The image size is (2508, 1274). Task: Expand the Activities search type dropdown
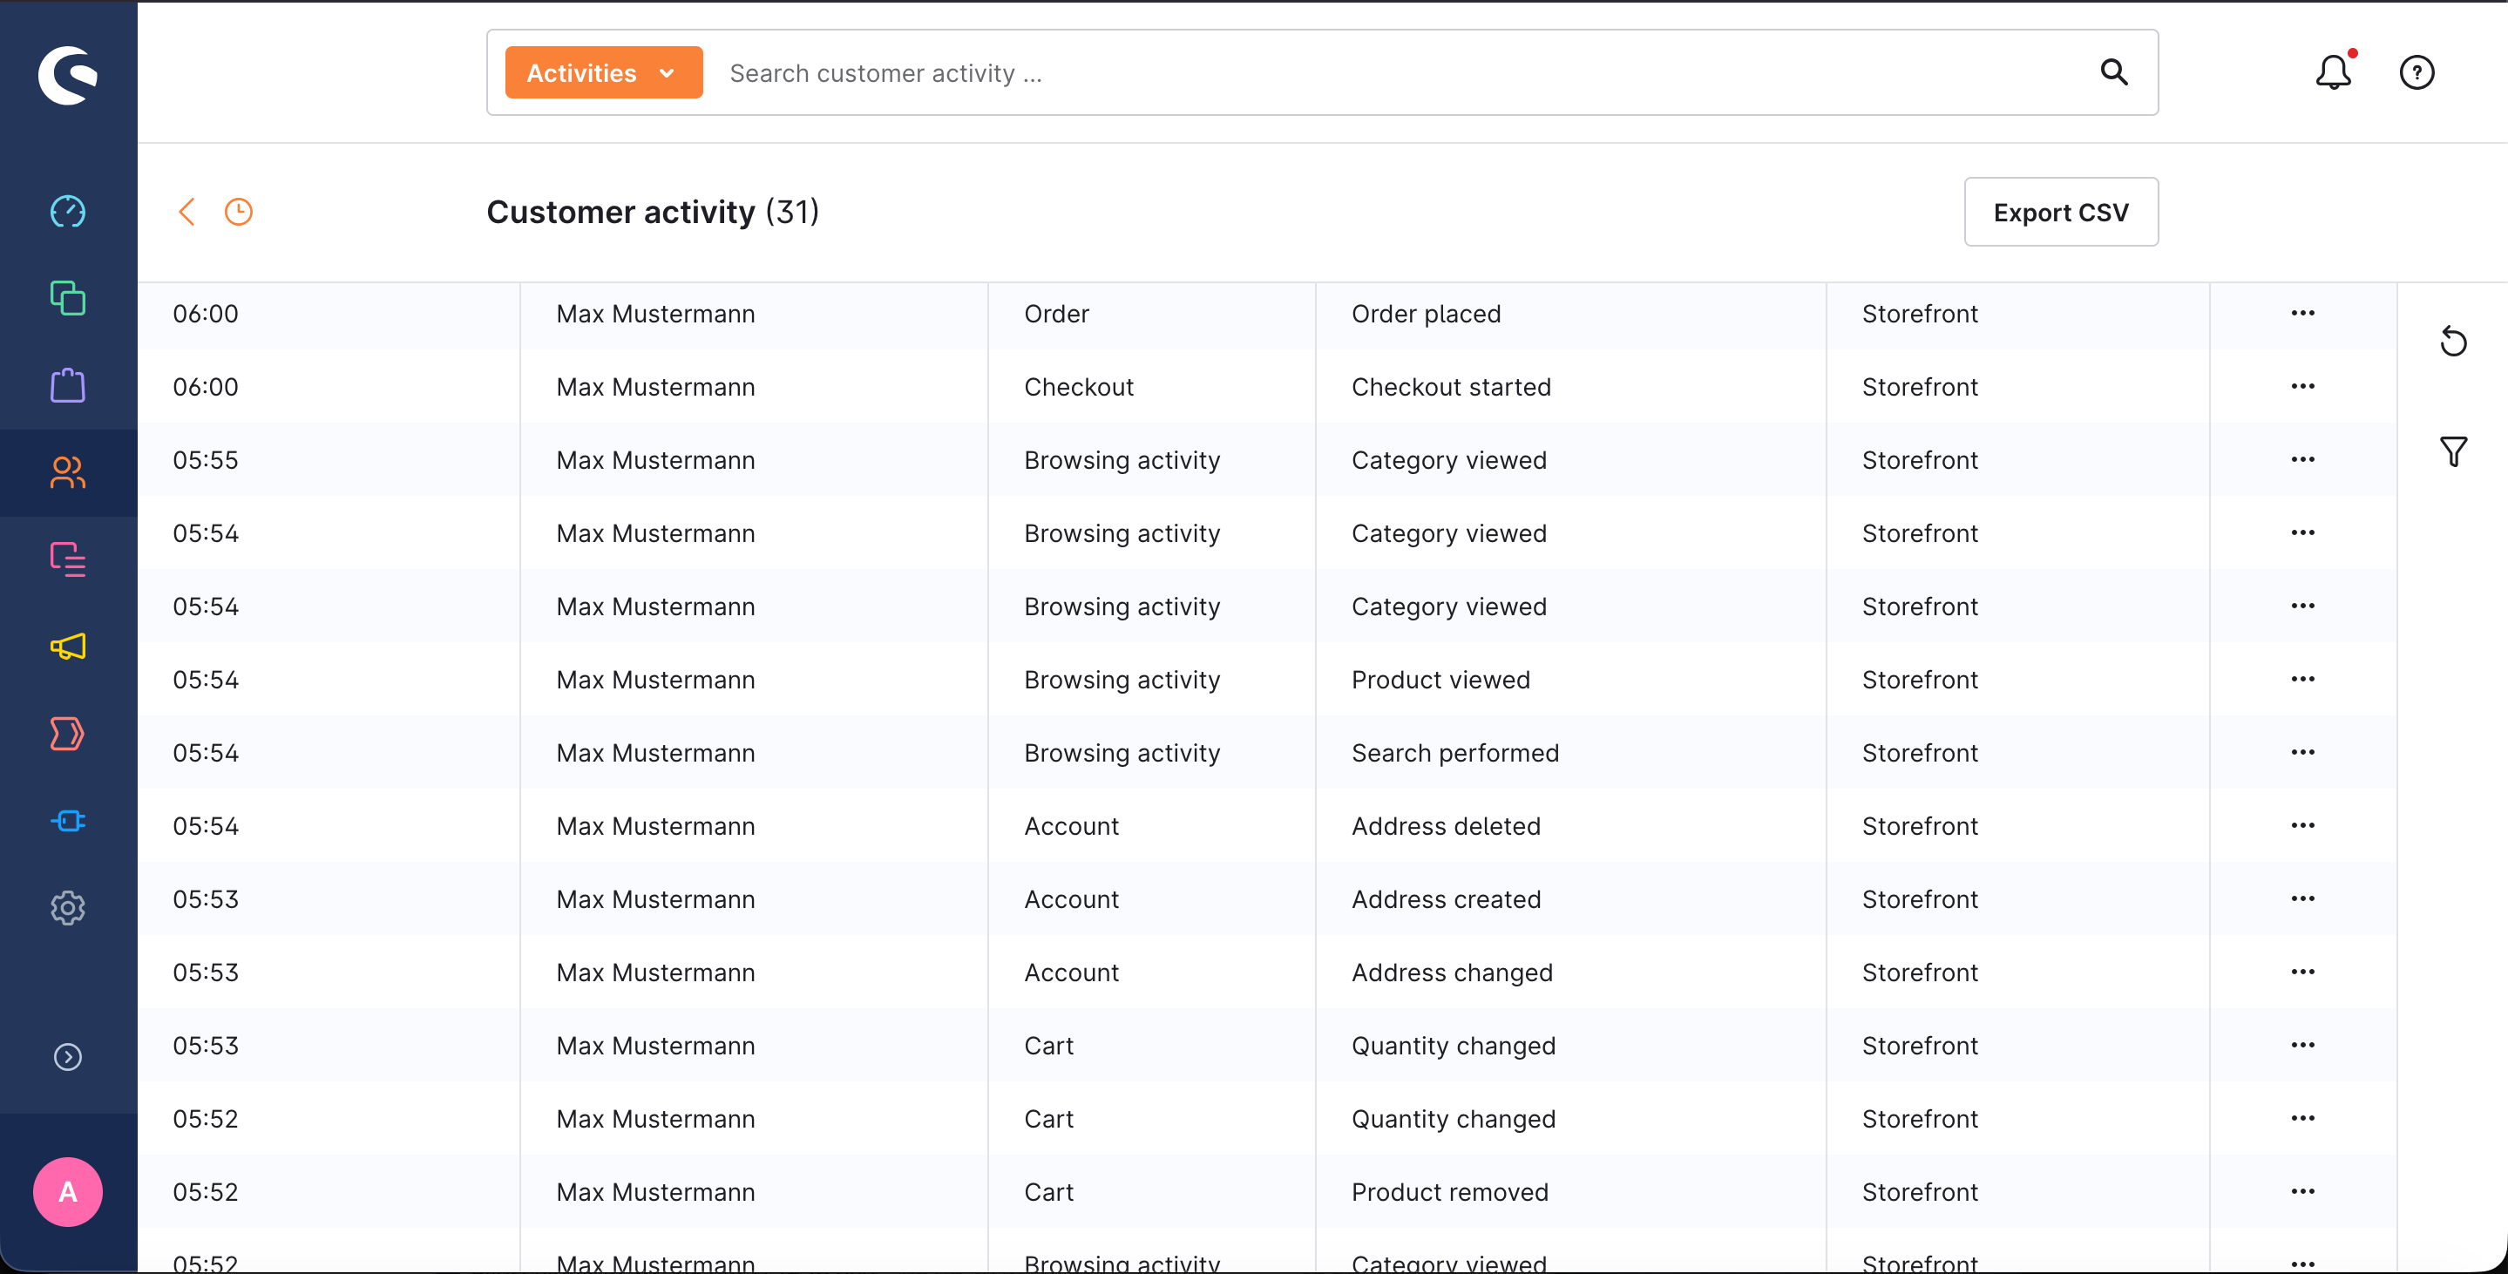(604, 73)
